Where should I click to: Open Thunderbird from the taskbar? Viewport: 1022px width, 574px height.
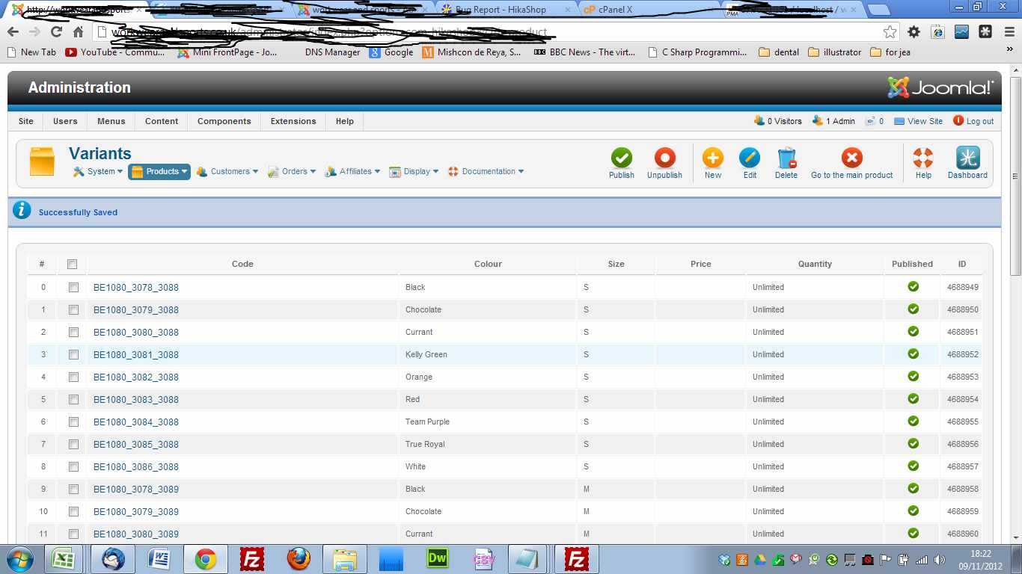click(x=113, y=559)
